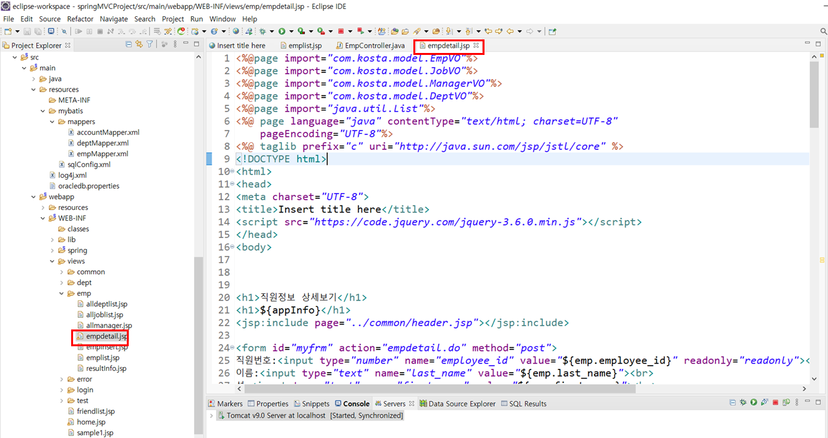828x438 pixels.
Task: Select oracledb.properties in the tree
Action: click(84, 186)
